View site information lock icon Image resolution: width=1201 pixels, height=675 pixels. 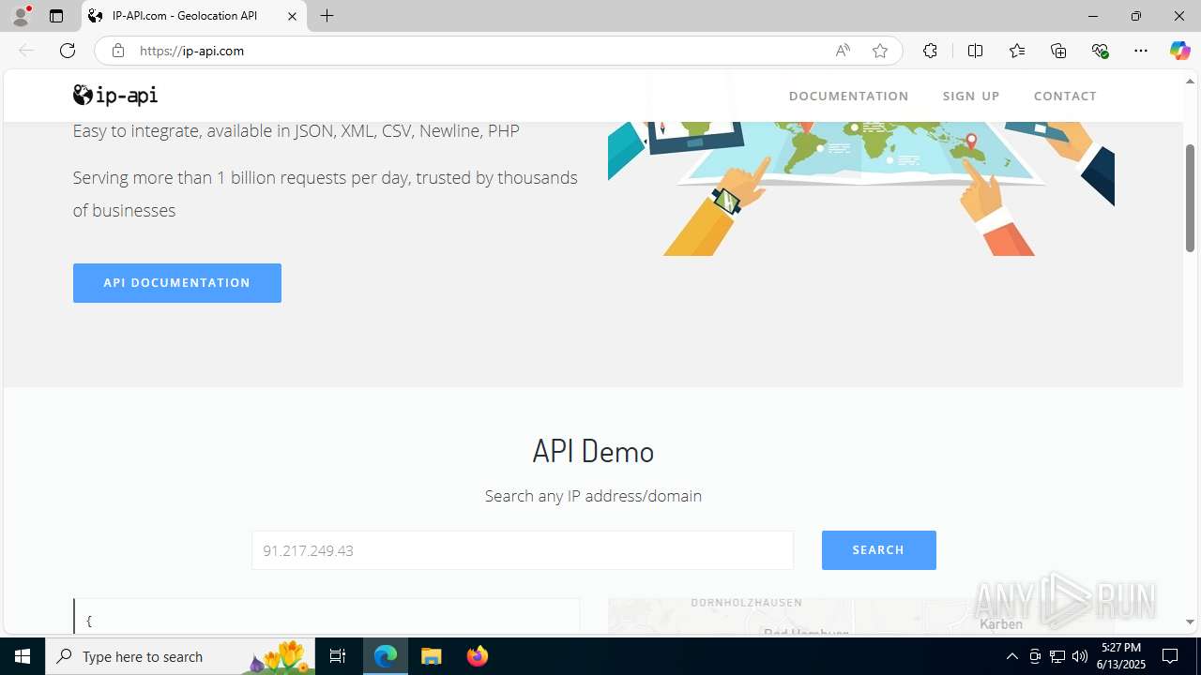[x=117, y=51]
